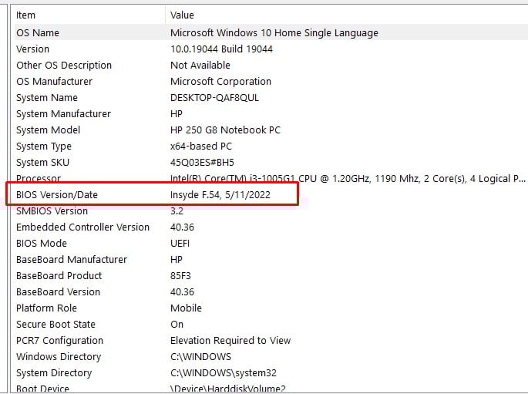Click the 'C:\WINDOWS\system32' value
Image resolution: width=528 pixels, height=394 pixels.
(x=224, y=372)
